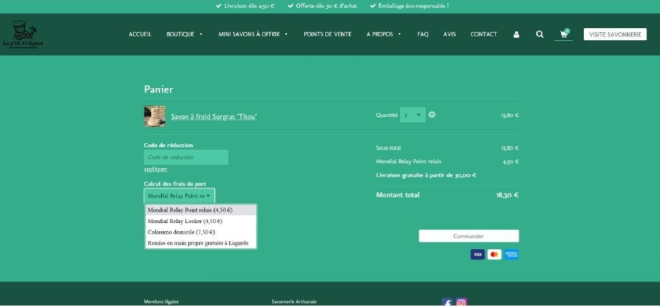The image size is (660, 306).
Task: Open the Quantité dropdown
Action: point(412,115)
